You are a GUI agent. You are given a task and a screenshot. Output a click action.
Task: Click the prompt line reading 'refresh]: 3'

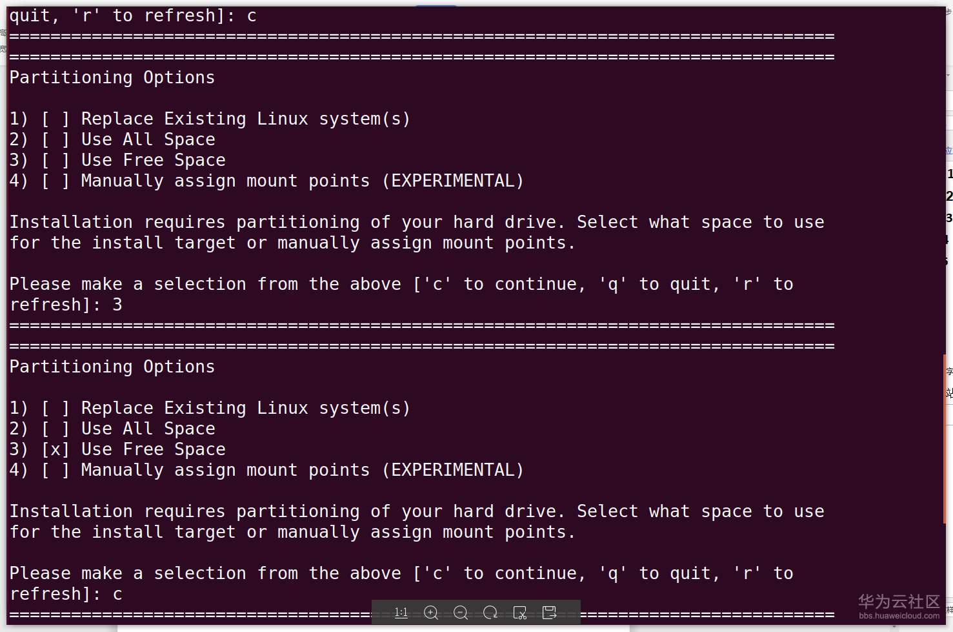(x=66, y=305)
